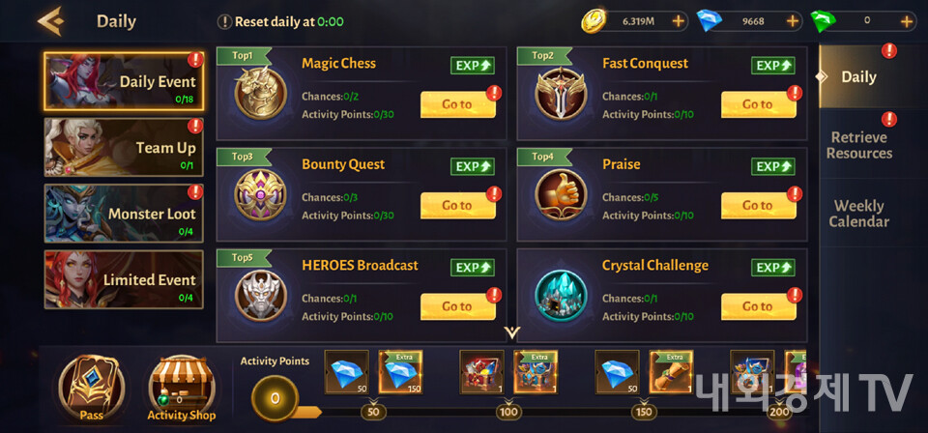Claim the 50-point diamond reward box
This screenshot has width=928, height=433.
(347, 372)
